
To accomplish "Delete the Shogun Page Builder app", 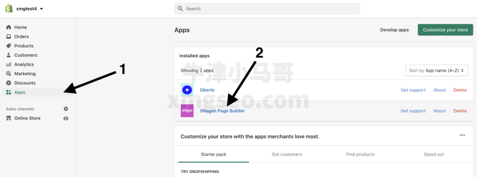I will click(460, 111).
